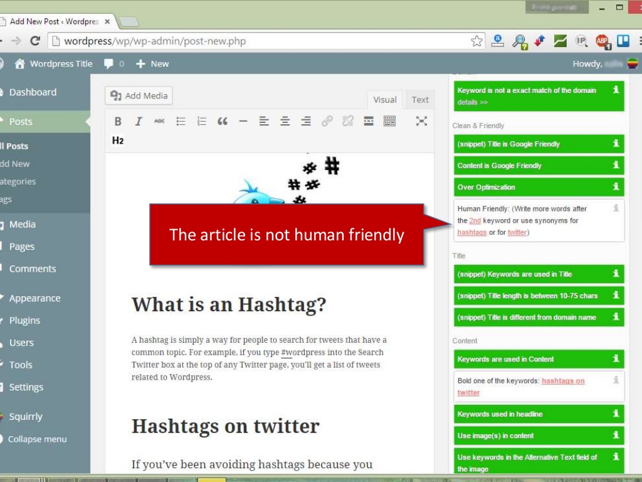Image resolution: width=642 pixels, height=482 pixels.
Task: Toggle Bold formatting in editor toolbar
Action: 118,121
